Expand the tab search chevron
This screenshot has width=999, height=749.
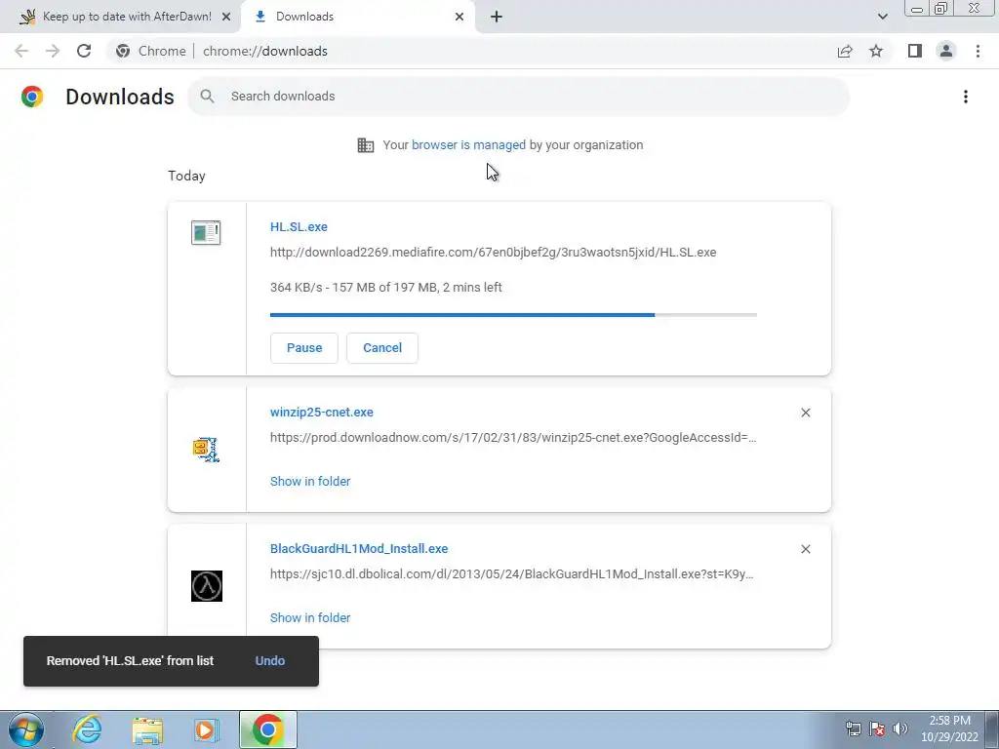[x=882, y=17]
